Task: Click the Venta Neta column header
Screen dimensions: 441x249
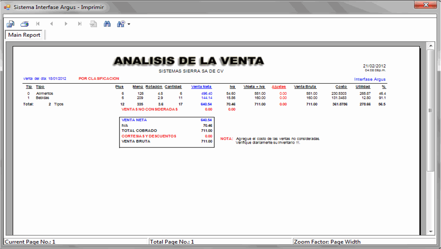Action: coord(201,87)
